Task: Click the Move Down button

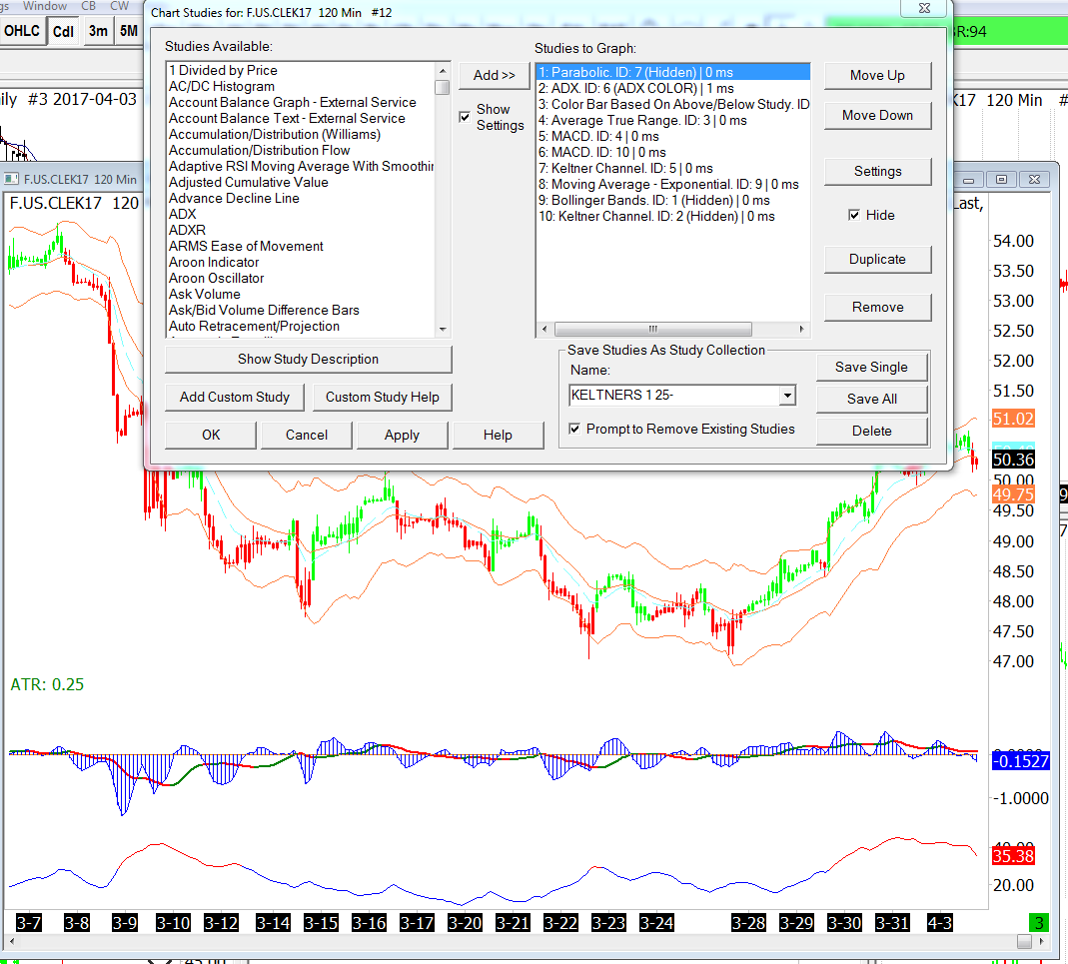Action: pos(877,116)
